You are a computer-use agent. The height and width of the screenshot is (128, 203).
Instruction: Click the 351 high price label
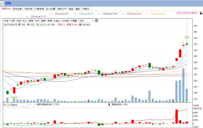(x=187, y=37)
